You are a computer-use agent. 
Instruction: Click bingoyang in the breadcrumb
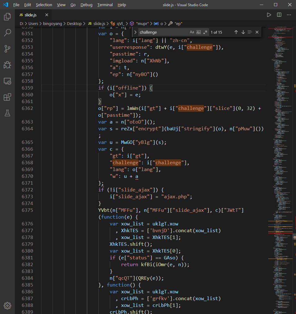point(53,24)
